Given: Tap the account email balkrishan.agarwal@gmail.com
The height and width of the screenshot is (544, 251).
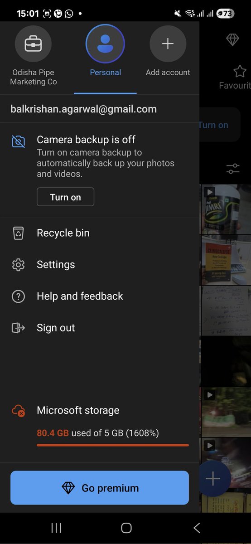Looking at the screenshot, I should (83, 109).
